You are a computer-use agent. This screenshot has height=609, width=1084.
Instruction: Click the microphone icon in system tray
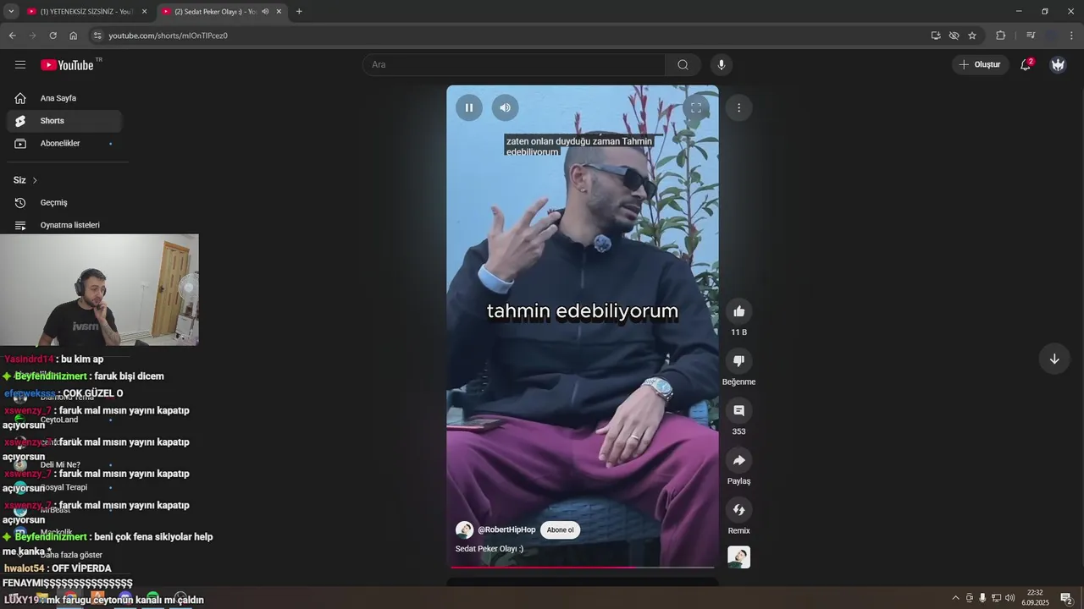[982, 598]
